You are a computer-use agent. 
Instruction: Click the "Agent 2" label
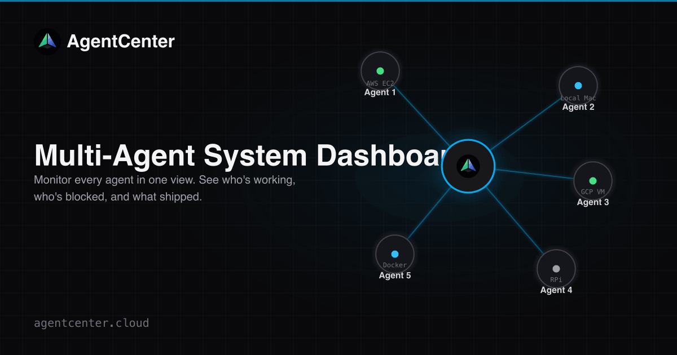[x=578, y=107]
